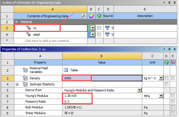Click the Property header cell
179x117 pixels.
[38, 62]
